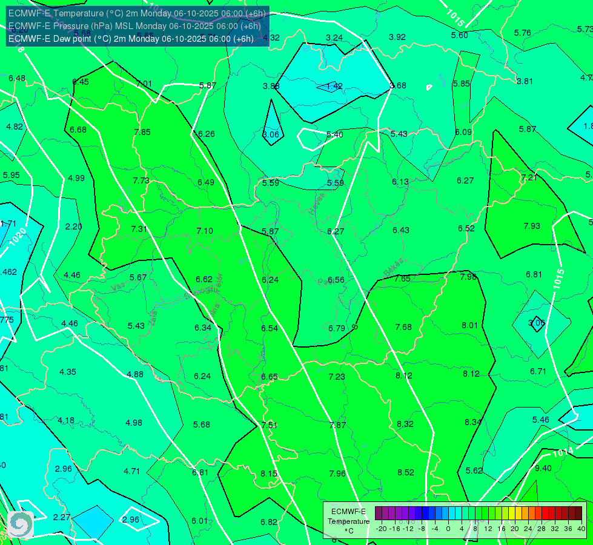Image resolution: width=593 pixels, height=545 pixels.
Task: Click the 4.35 temperature value
Action: click(x=68, y=372)
